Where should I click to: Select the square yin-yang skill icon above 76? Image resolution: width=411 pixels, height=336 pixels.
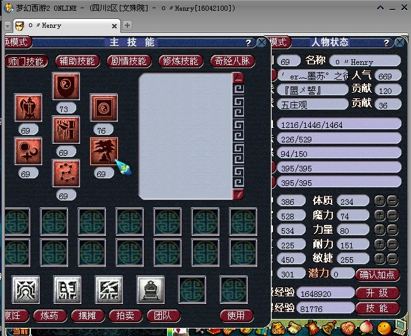(x=104, y=108)
